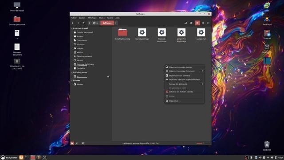Screen dimensions: 284x160
Task: Choose Ouvrir en tant que superutilisateur
Action: coord(185,80)
